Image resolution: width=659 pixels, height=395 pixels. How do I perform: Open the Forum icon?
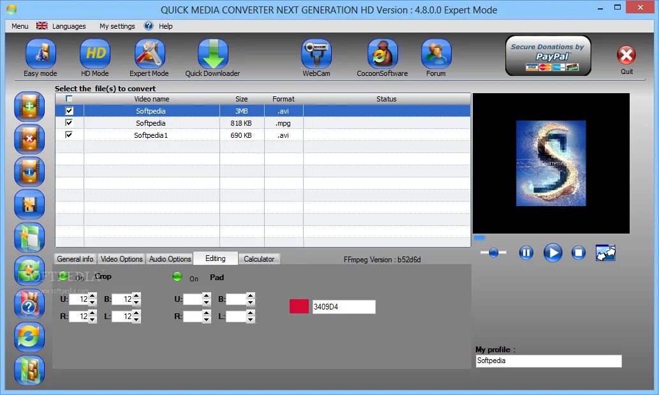(x=436, y=54)
